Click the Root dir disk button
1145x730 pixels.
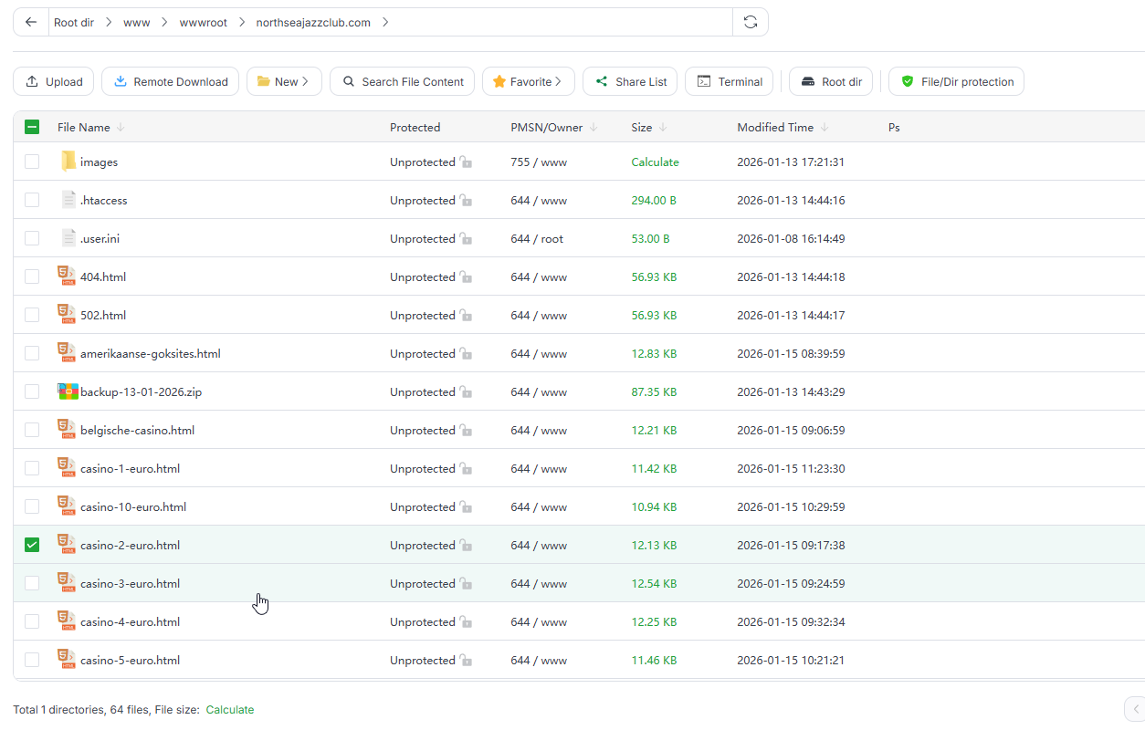[x=831, y=81]
